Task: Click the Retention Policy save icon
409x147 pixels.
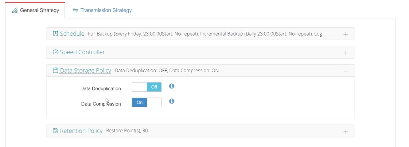Action: [x=56, y=131]
